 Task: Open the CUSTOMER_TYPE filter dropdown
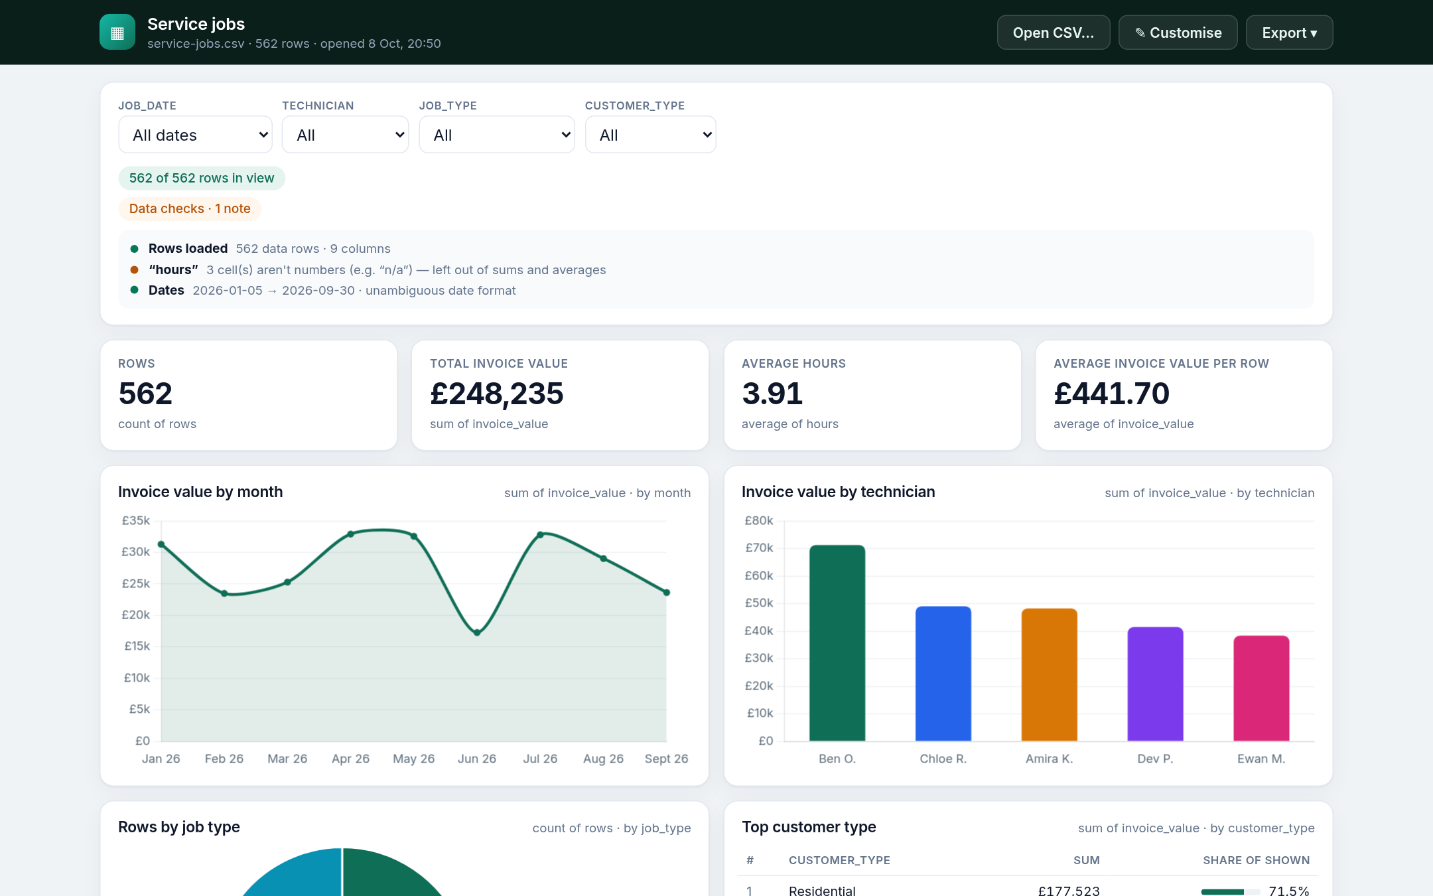coord(650,135)
